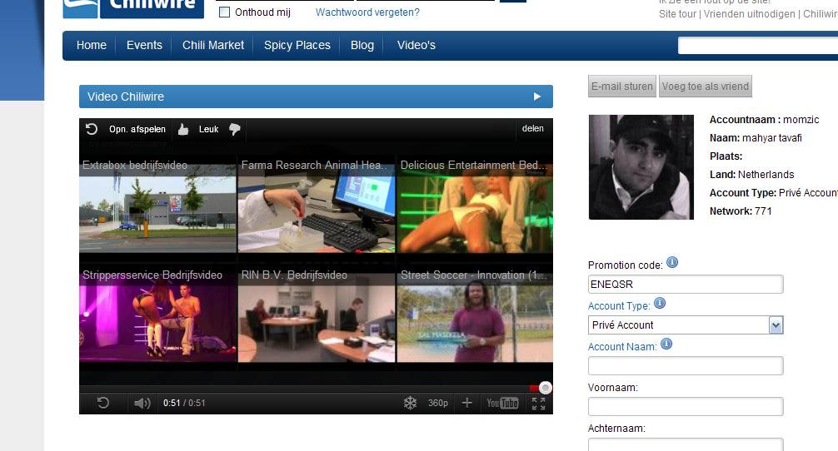Screen dimensions: 838x451
Task: Click the thumbs up Leuk icon
Action: (x=183, y=129)
